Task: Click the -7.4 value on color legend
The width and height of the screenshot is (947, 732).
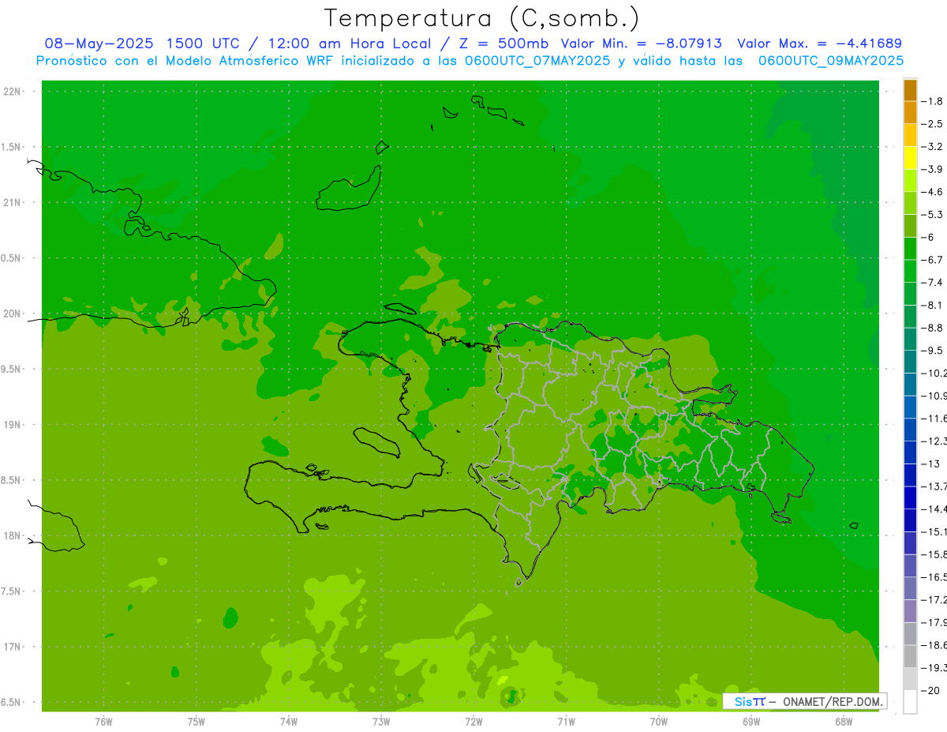Action: 933,283
